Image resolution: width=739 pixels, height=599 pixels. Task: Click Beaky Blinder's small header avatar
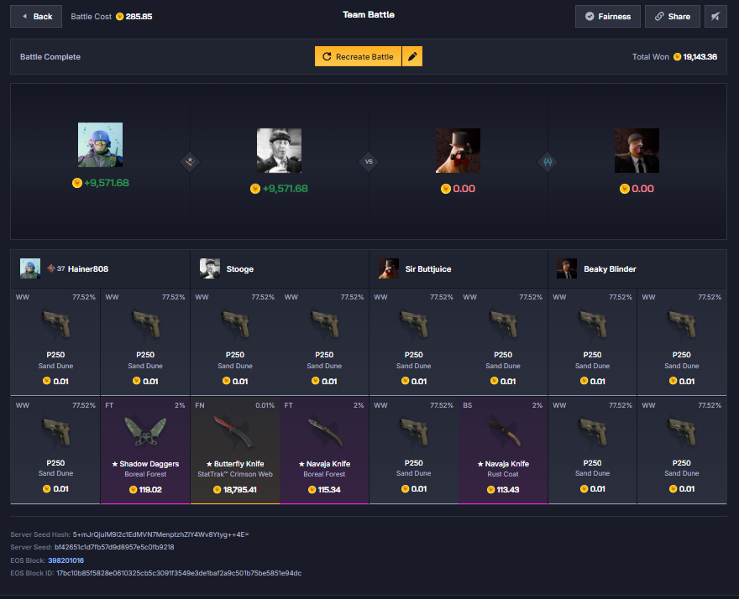[567, 268]
